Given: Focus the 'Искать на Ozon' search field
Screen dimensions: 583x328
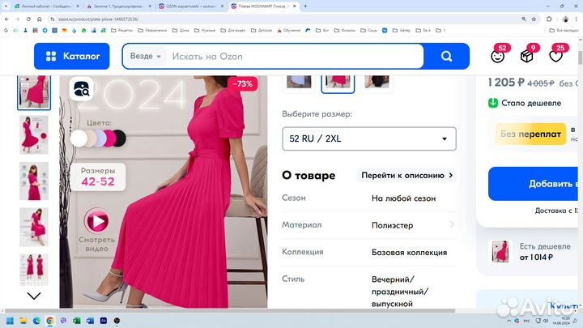Looking at the screenshot, I should point(296,57).
